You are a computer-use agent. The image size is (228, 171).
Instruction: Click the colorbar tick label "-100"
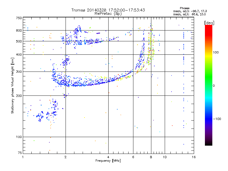(x=217, y=119)
